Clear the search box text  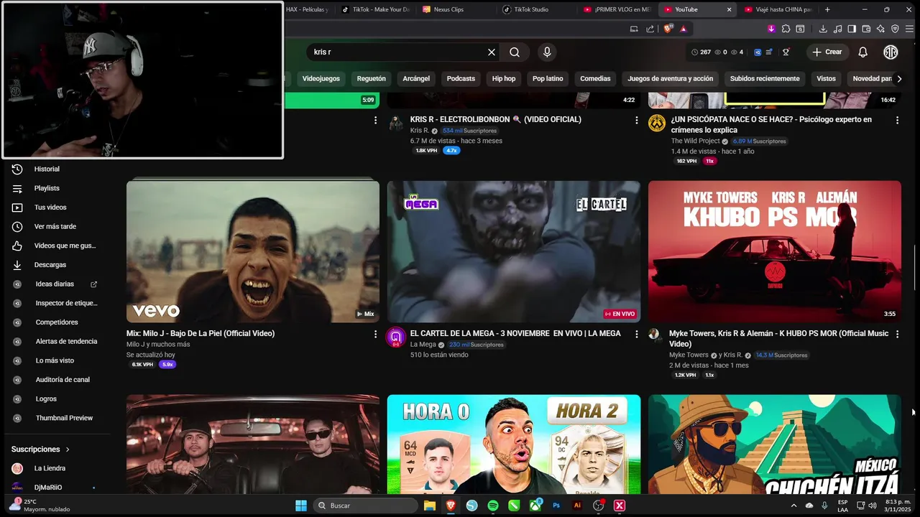point(492,52)
